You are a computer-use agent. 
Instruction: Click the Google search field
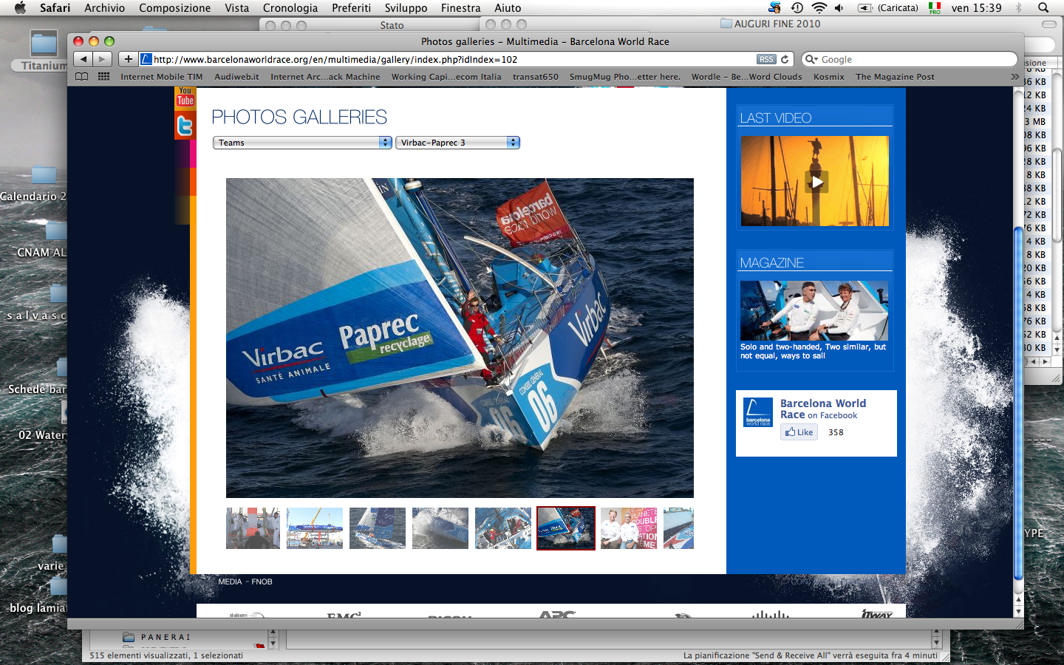pos(910,59)
